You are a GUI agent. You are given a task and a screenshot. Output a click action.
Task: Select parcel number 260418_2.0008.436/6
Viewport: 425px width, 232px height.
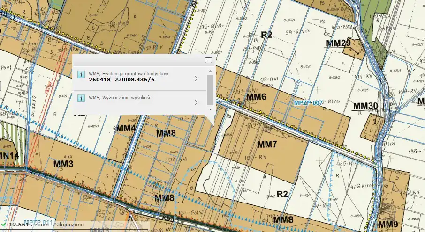pyautogui.click(x=121, y=80)
